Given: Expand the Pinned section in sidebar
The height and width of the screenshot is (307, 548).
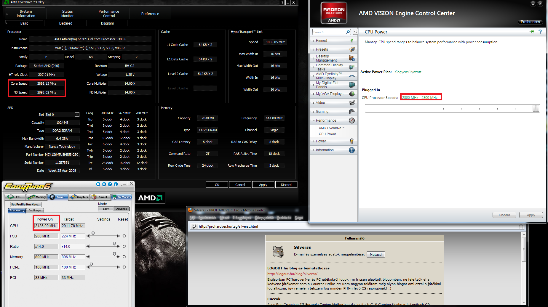Looking at the screenshot, I should 333,41.
